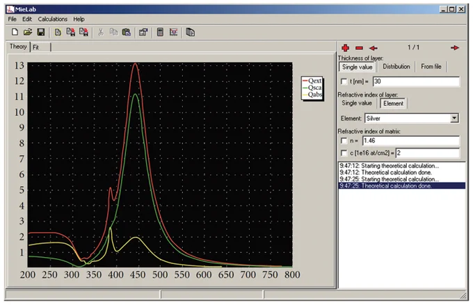473x305 pixels.
Task: Close the MieLab window
Action: (462, 9)
